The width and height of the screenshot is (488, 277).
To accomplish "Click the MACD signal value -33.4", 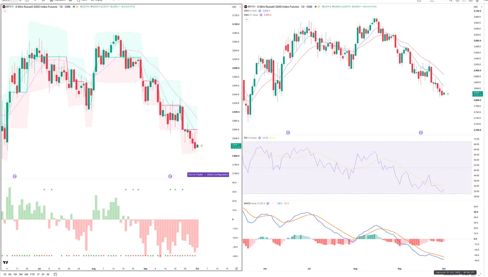I will coord(286,203).
